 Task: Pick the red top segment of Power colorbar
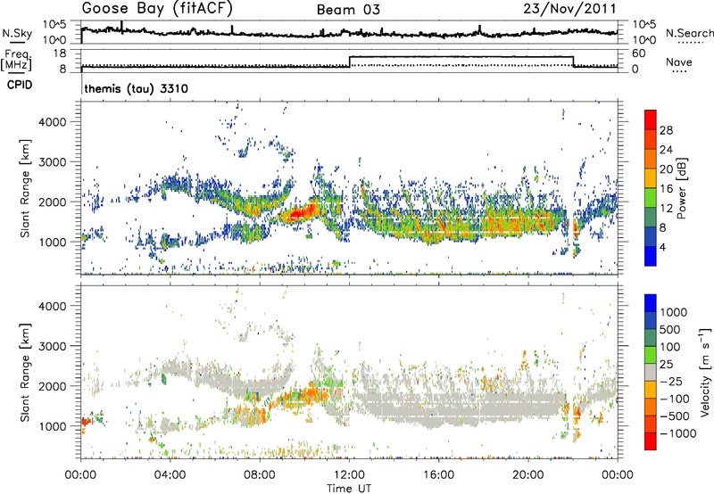tap(651, 119)
